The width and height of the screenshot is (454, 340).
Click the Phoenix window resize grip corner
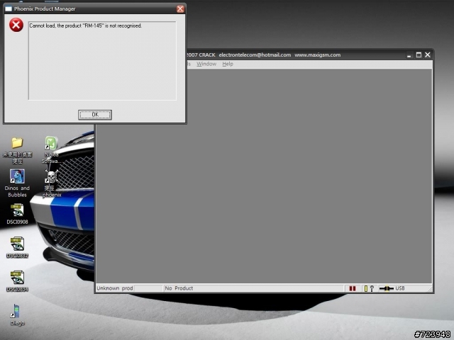(430, 290)
